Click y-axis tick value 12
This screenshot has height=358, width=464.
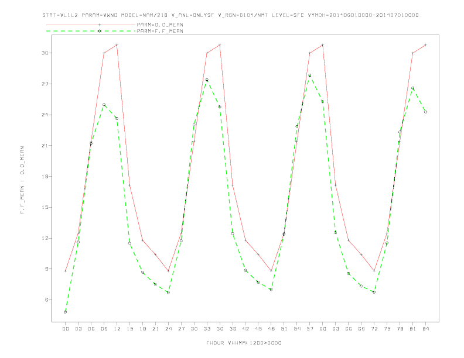pyautogui.click(x=45, y=238)
